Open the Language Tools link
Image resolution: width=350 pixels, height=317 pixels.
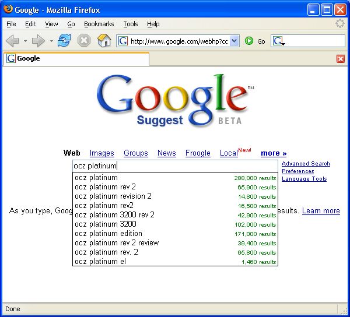pos(304,179)
